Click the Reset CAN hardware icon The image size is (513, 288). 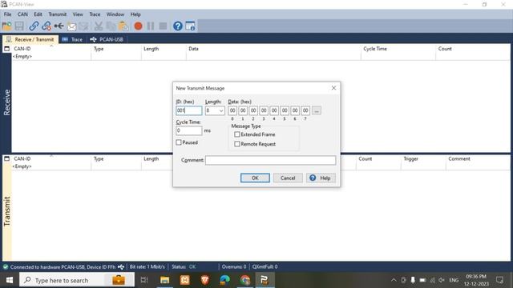(x=59, y=26)
